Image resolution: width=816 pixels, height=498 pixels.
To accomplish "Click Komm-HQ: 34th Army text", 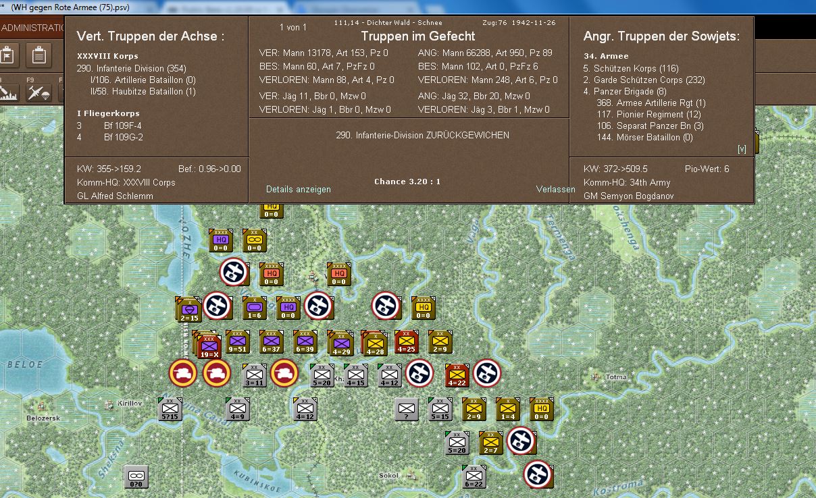I will pyautogui.click(x=627, y=183).
